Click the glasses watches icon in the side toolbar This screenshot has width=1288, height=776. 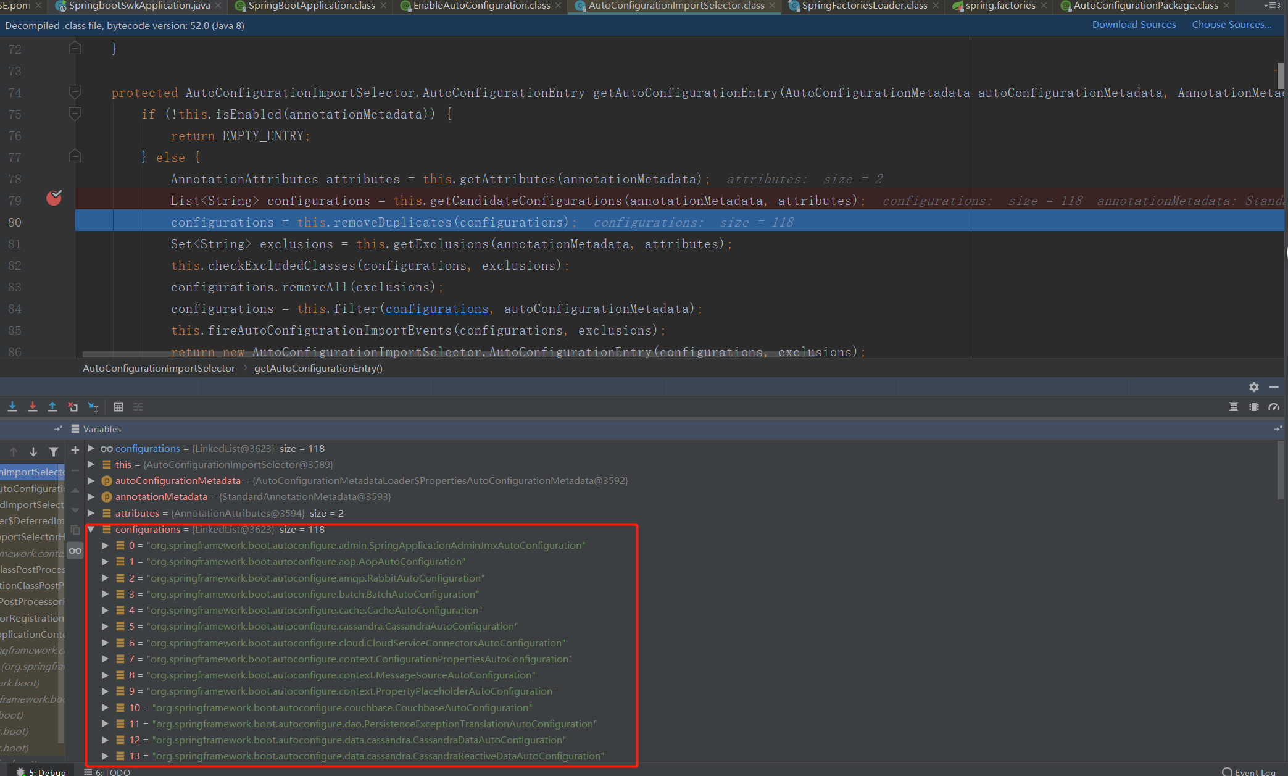[x=75, y=551]
